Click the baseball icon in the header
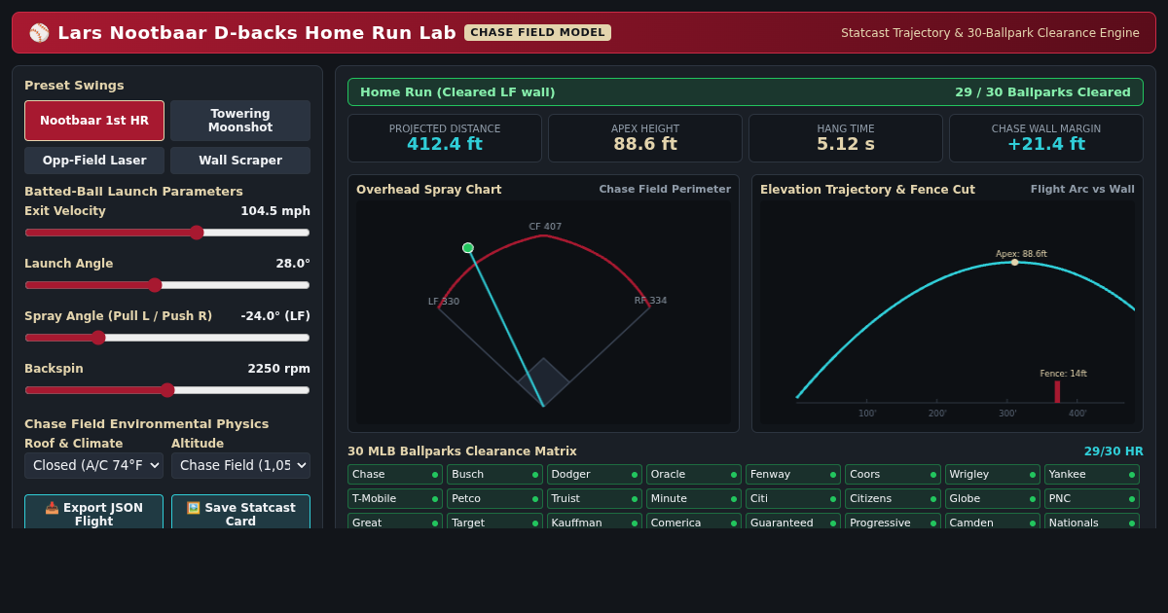 point(39,33)
